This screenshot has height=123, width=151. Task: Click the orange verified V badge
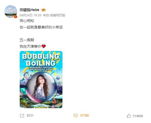[x=16, y=17]
